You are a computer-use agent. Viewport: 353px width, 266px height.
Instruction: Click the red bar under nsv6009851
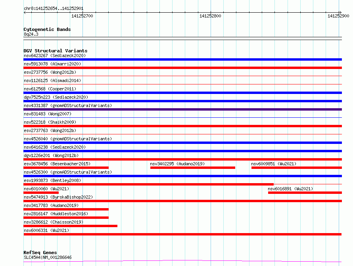tap(297, 168)
